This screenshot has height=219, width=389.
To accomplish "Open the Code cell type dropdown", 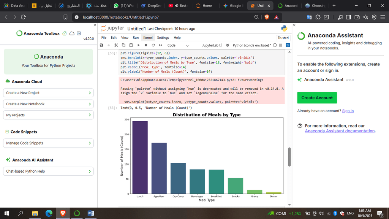I will 178,45.
